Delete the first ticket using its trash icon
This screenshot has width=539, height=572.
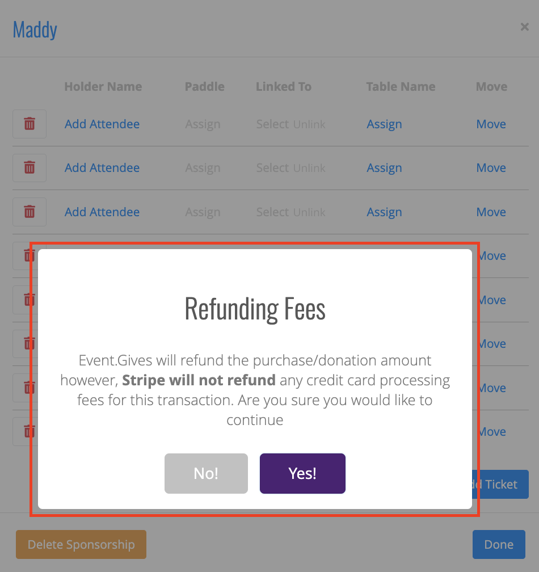30,124
